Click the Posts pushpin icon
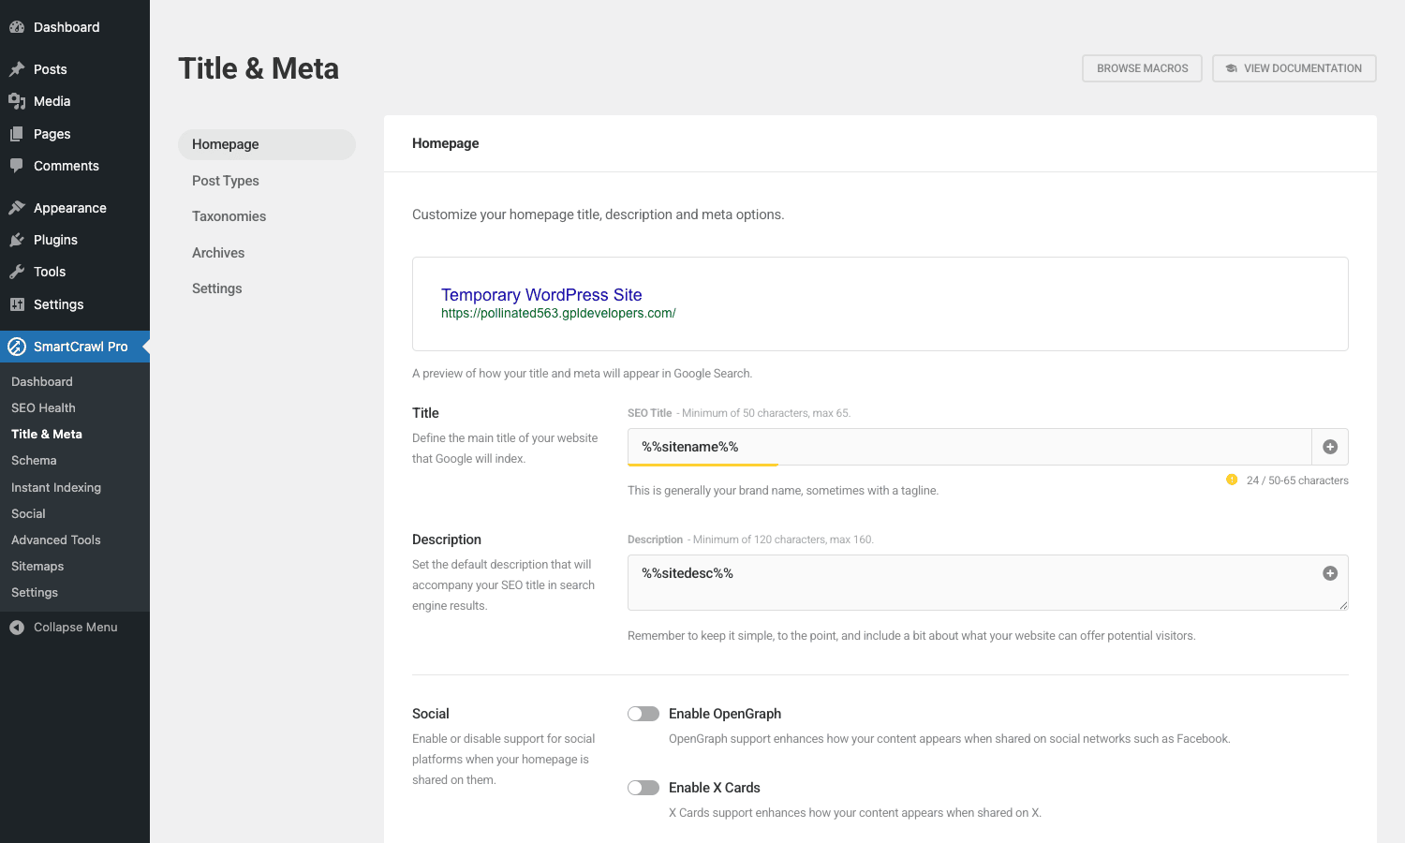 [17, 69]
